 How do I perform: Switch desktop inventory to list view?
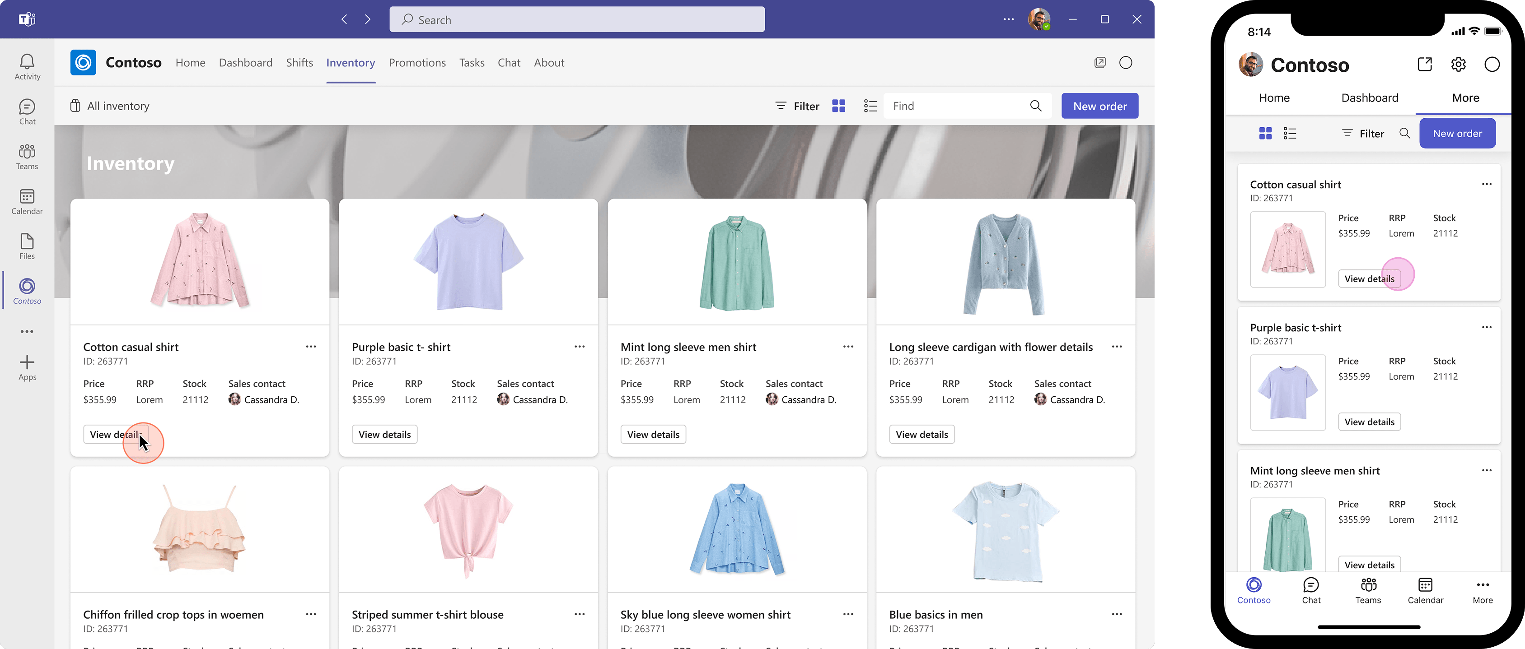870,106
